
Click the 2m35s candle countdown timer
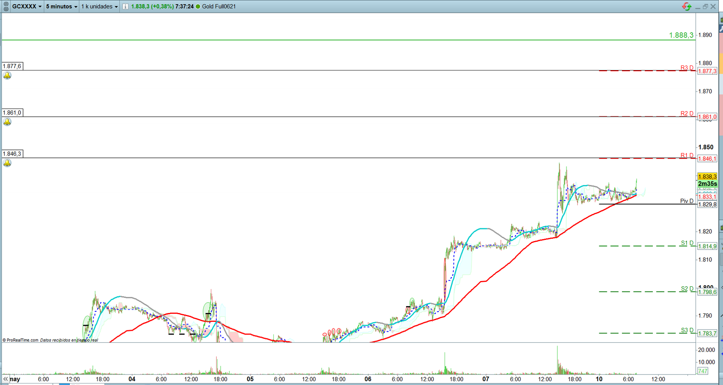click(x=707, y=184)
